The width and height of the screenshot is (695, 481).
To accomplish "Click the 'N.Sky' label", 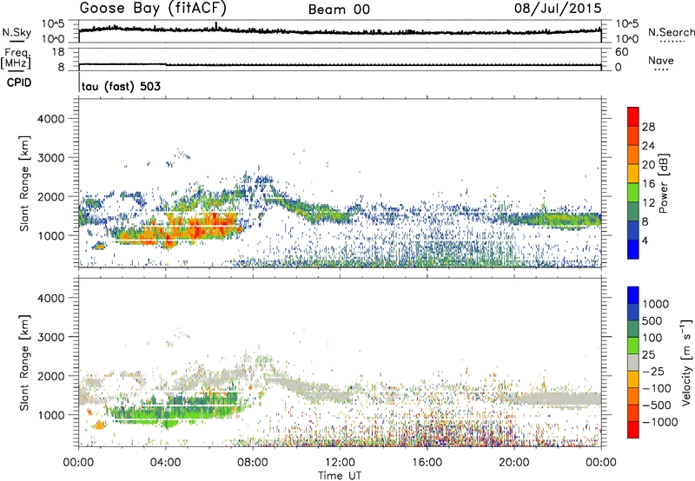I will [17, 32].
